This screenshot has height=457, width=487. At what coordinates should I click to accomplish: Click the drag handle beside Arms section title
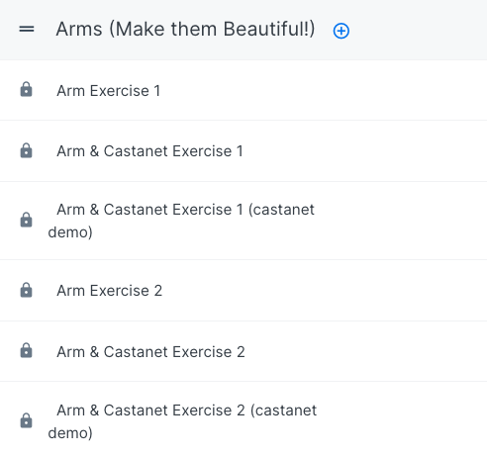[27, 30]
